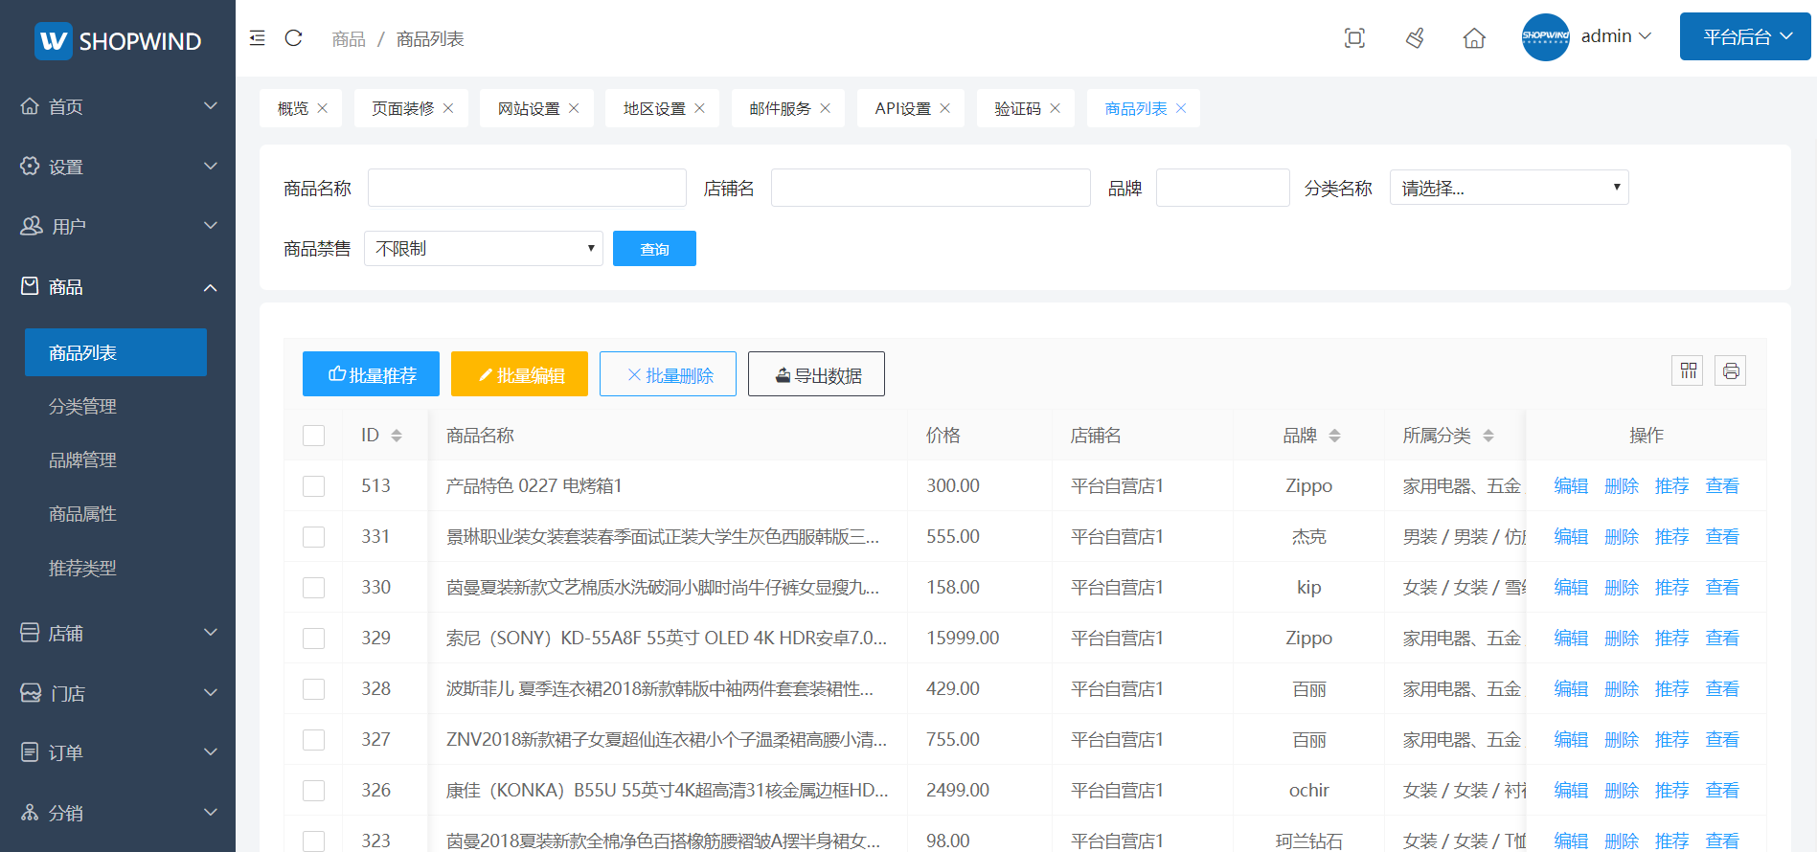The width and height of the screenshot is (1817, 852).
Task: Click 推荐 for product 330
Action: (1672, 588)
